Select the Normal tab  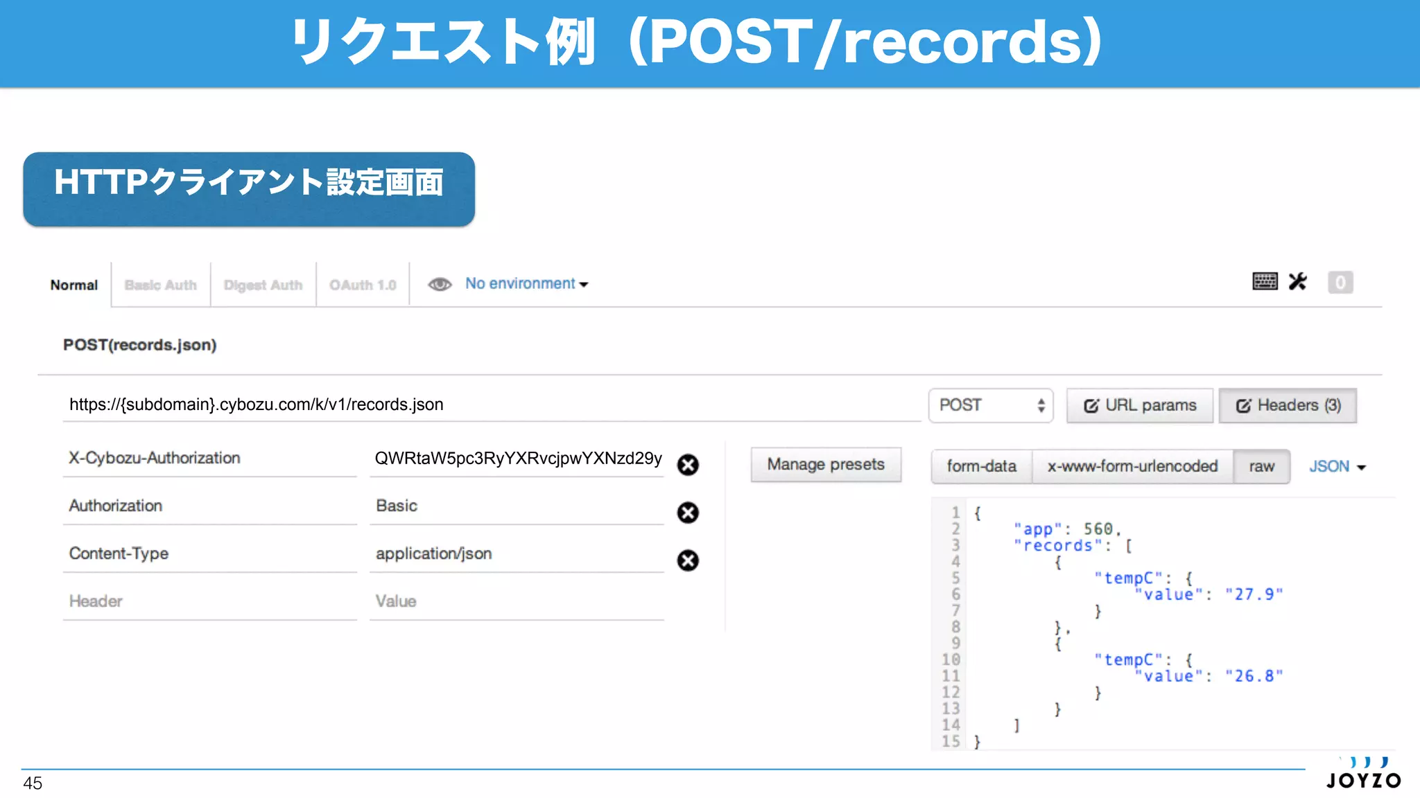click(74, 285)
